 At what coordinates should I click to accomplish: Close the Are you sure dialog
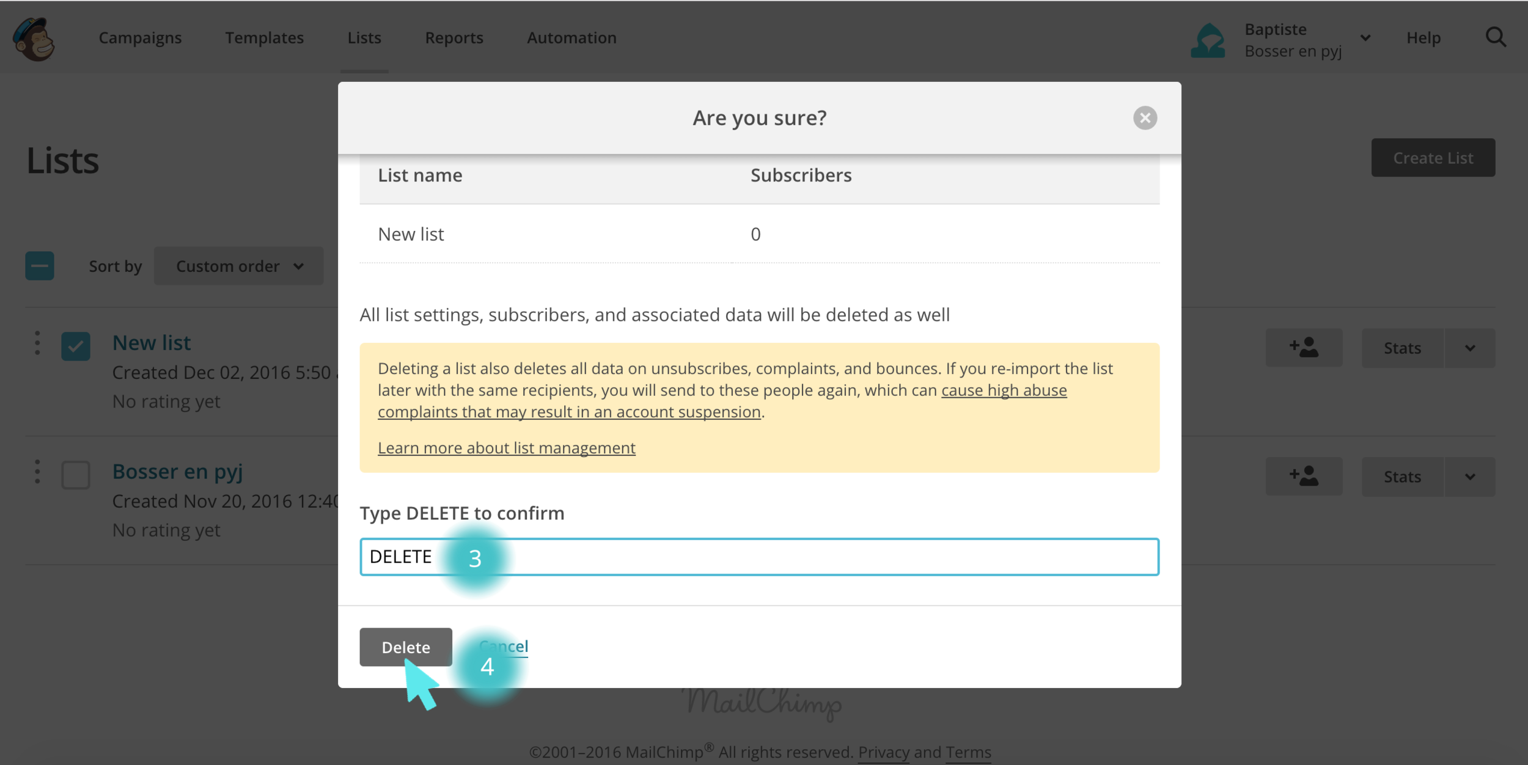pos(1144,118)
